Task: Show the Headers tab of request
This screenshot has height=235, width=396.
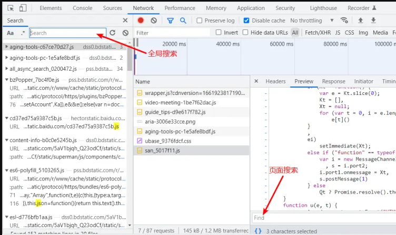Action: (275, 81)
